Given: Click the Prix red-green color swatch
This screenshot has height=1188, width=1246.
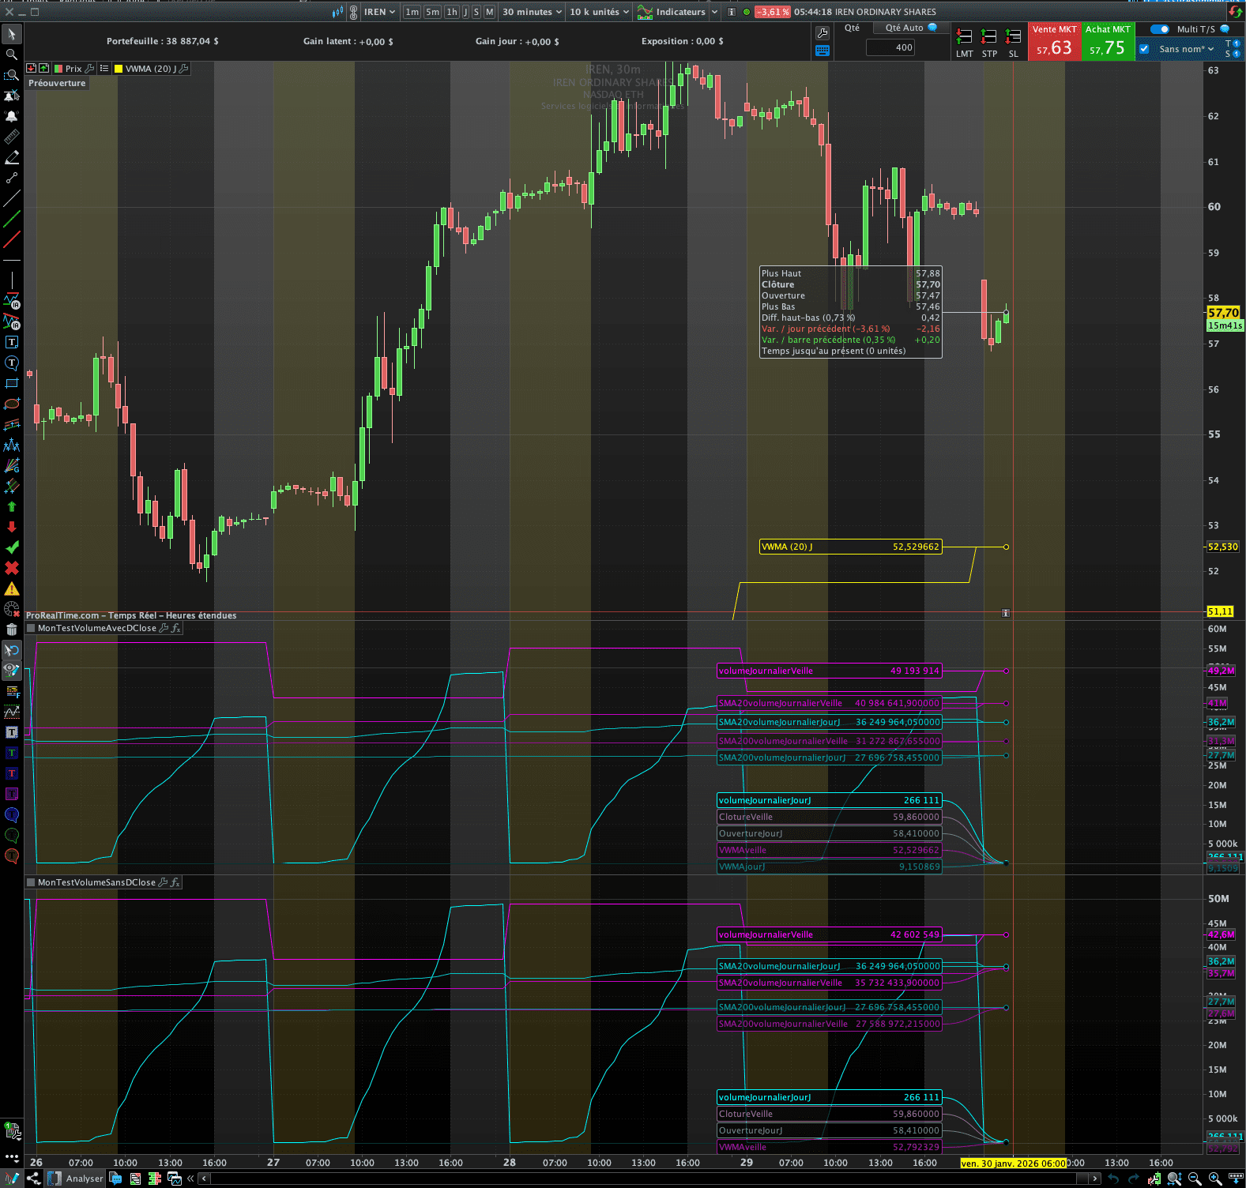Looking at the screenshot, I should pyautogui.click(x=58, y=69).
